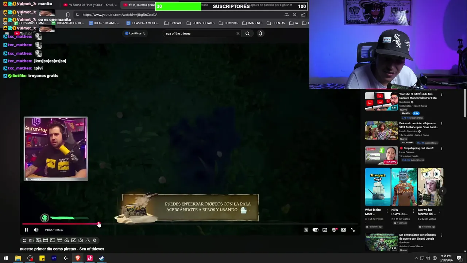Click the YouTube search magnifier button
The image size is (467, 263).
point(247,33)
